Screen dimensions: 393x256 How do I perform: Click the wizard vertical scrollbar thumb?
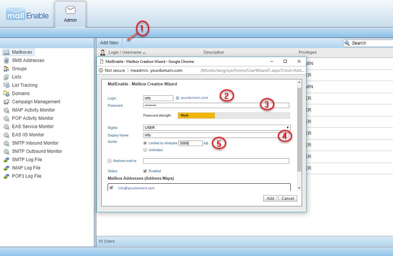pos(299,129)
